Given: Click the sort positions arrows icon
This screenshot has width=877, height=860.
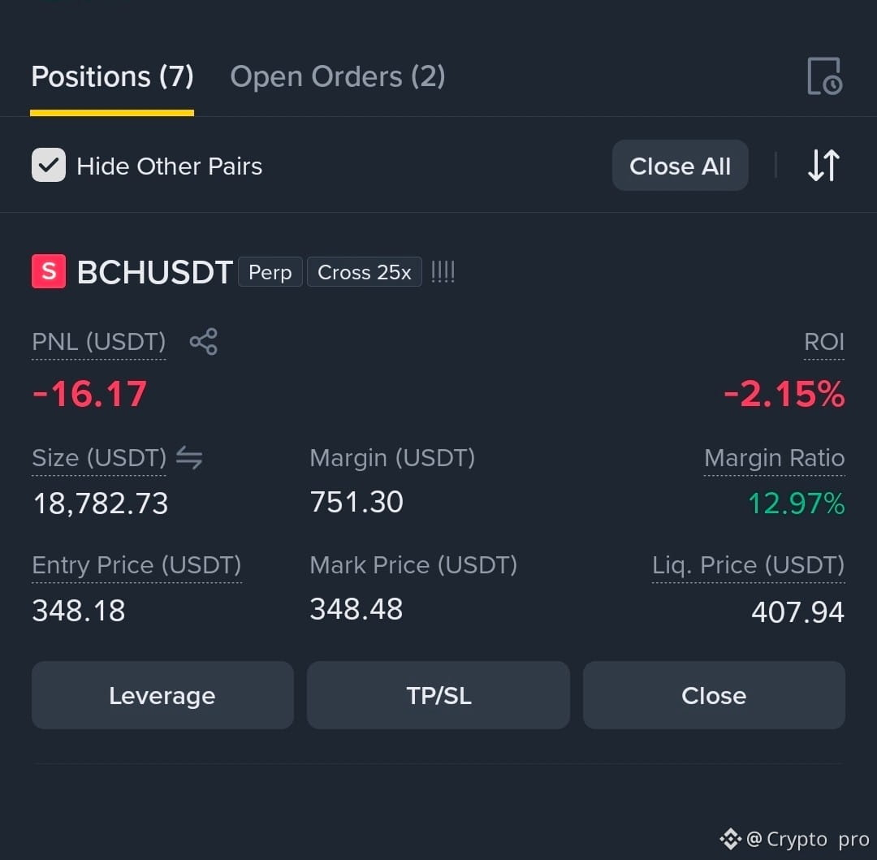Looking at the screenshot, I should pyautogui.click(x=823, y=165).
